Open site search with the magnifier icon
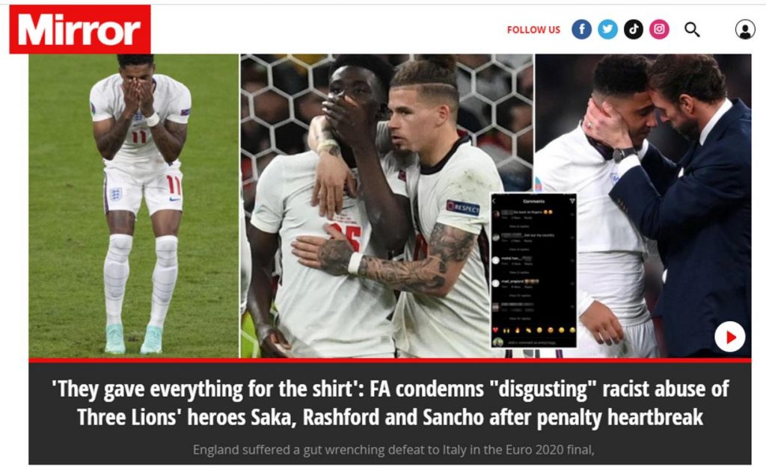 coord(692,30)
